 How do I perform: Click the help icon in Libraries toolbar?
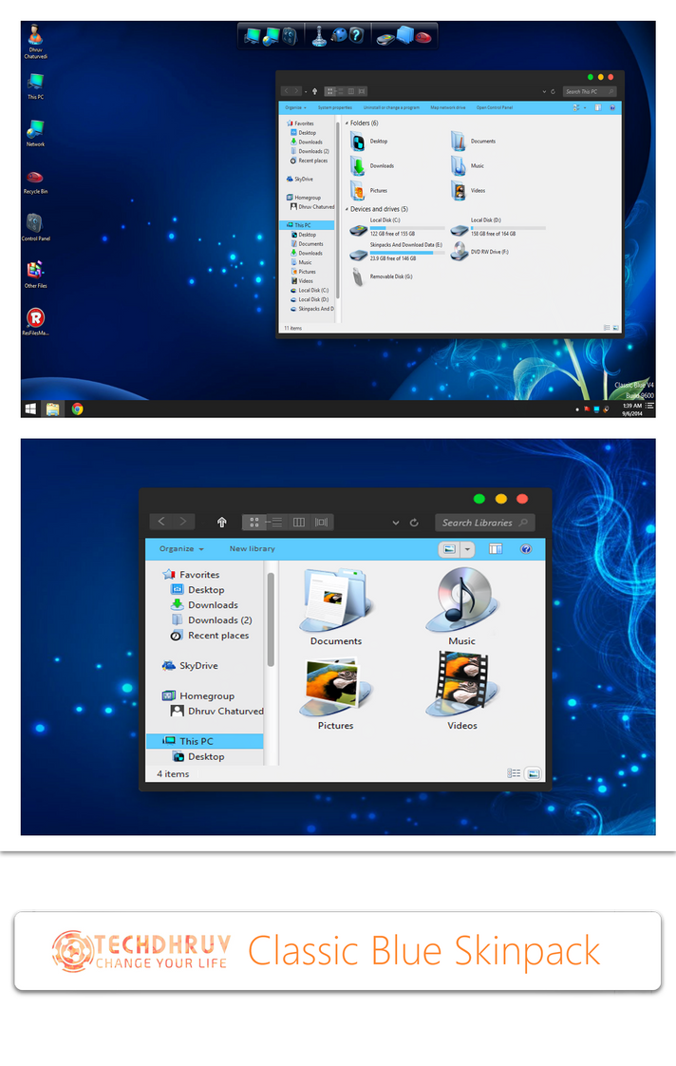pos(525,549)
